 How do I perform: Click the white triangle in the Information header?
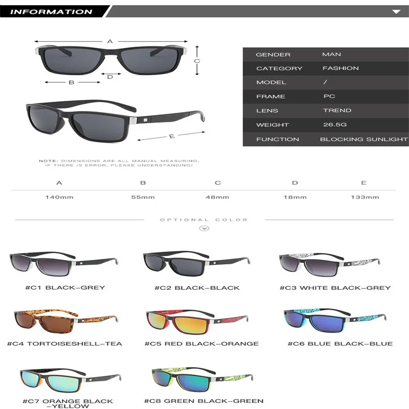pyautogui.click(x=396, y=12)
